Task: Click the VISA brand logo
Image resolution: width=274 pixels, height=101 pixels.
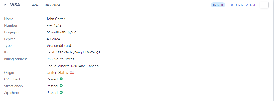Action: [x=15, y=5]
